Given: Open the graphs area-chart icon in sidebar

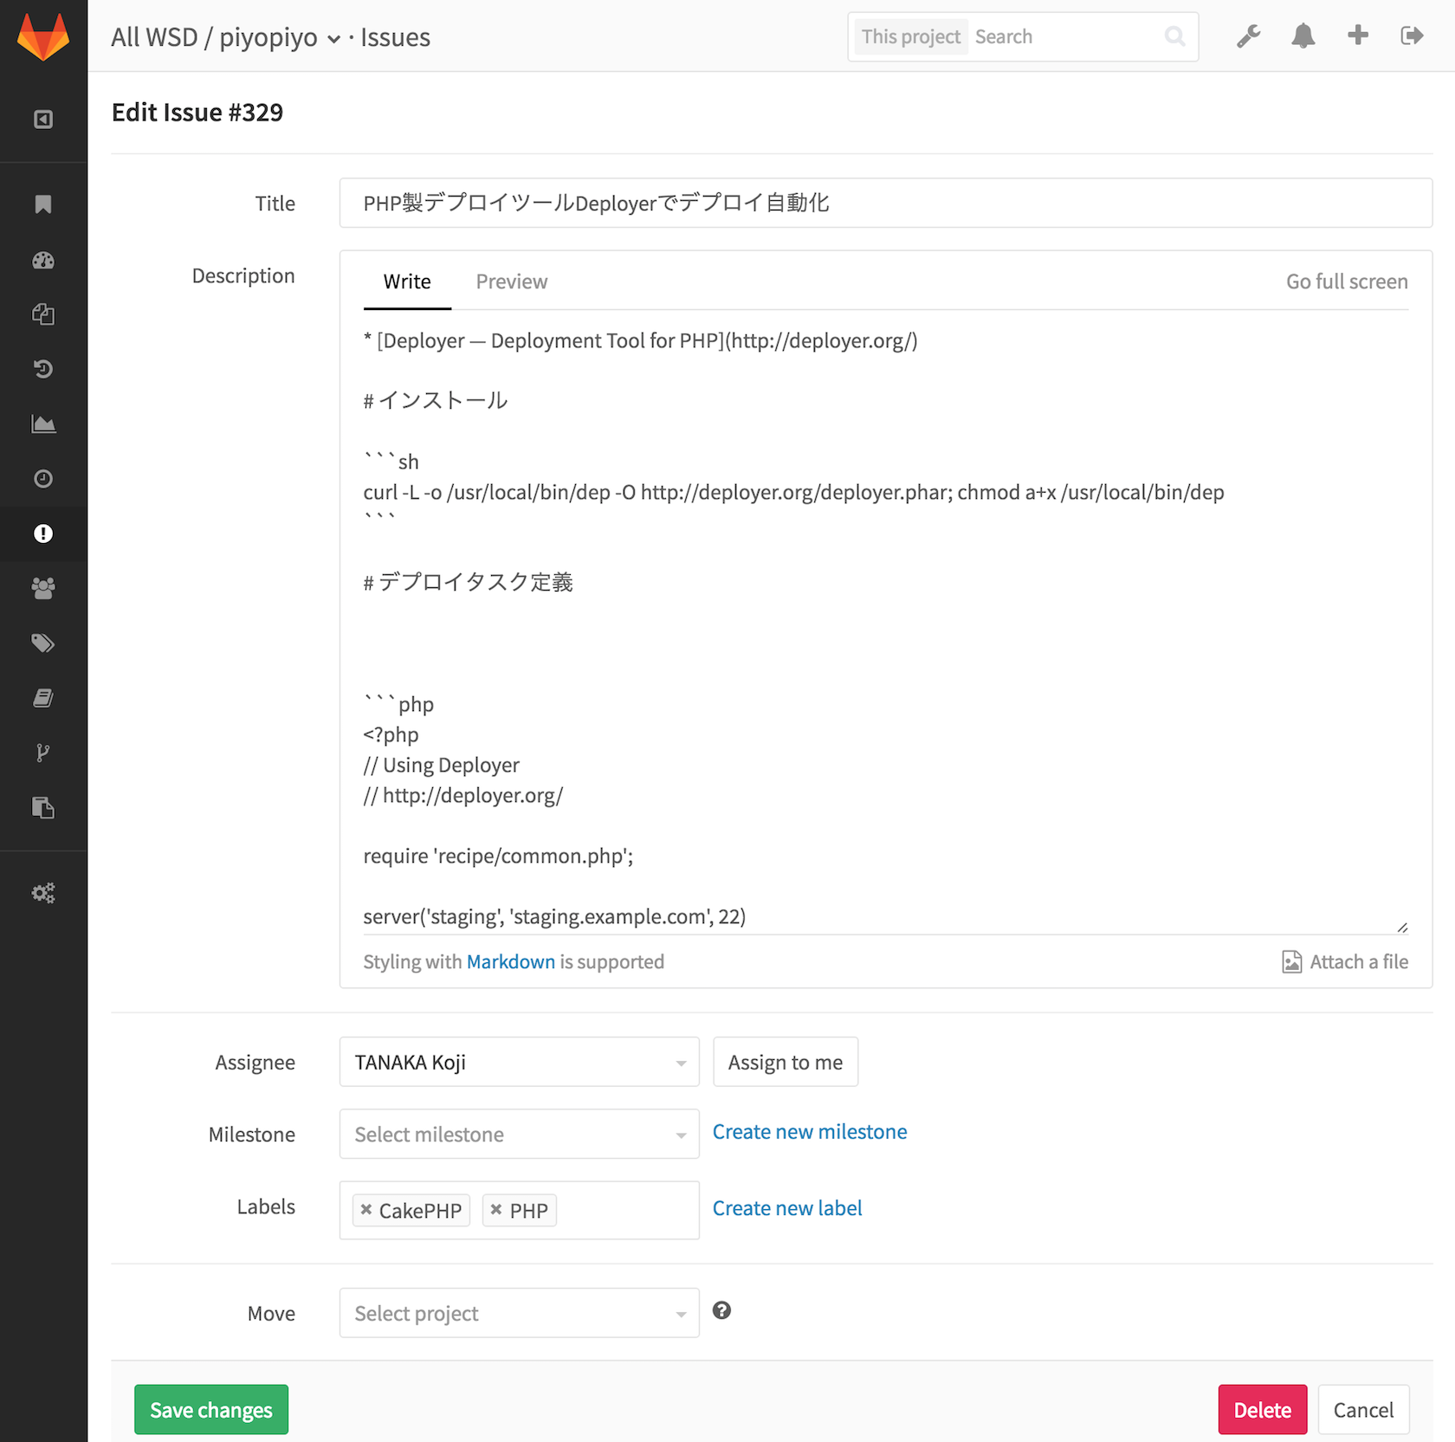Looking at the screenshot, I should tap(43, 424).
